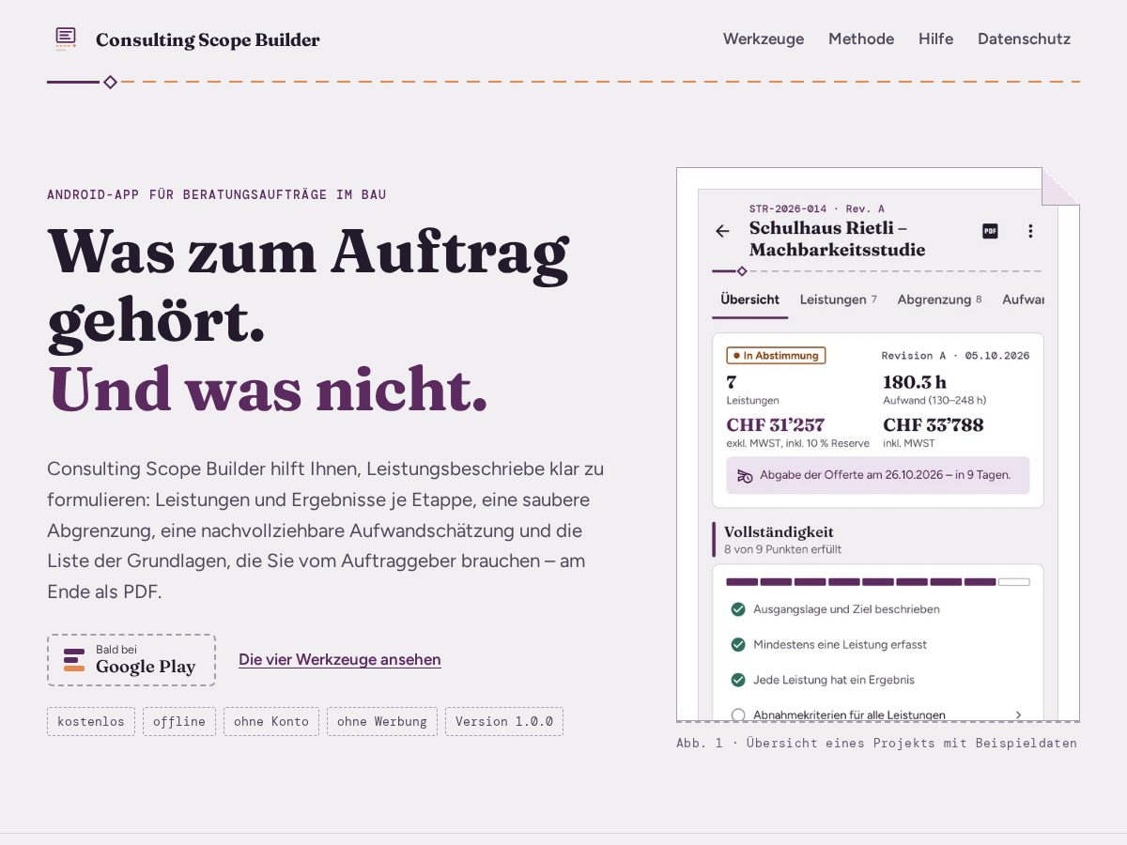Expand Abnahmekriterien row chevron
The height and width of the screenshot is (845, 1127).
[1018, 715]
